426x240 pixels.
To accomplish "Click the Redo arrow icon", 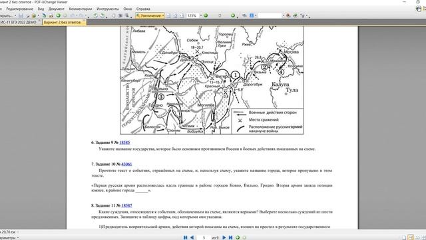I will click(81, 16).
